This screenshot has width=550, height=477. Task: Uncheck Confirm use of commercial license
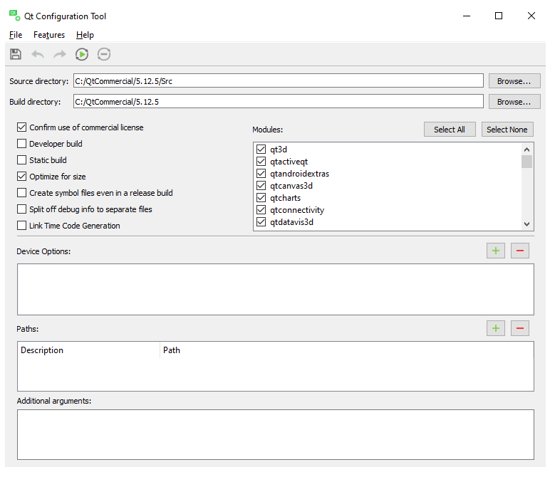tap(22, 127)
